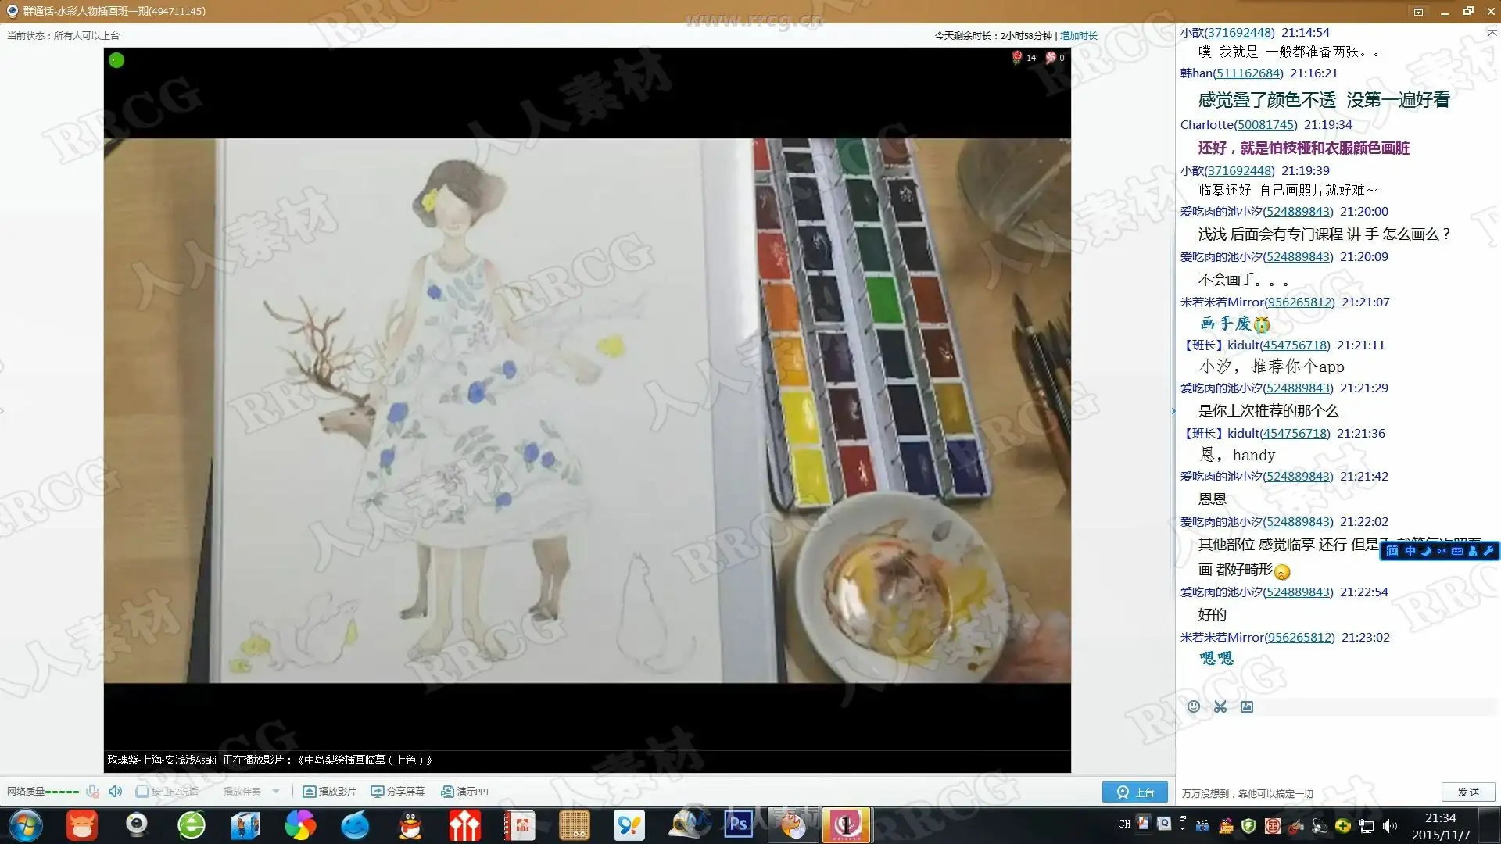1501x844 pixels.
Task: Expand the 播放伴奏 dropdown arrow
Action: (x=276, y=791)
